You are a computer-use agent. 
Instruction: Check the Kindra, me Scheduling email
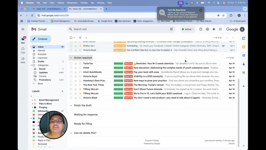pos(71,46)
